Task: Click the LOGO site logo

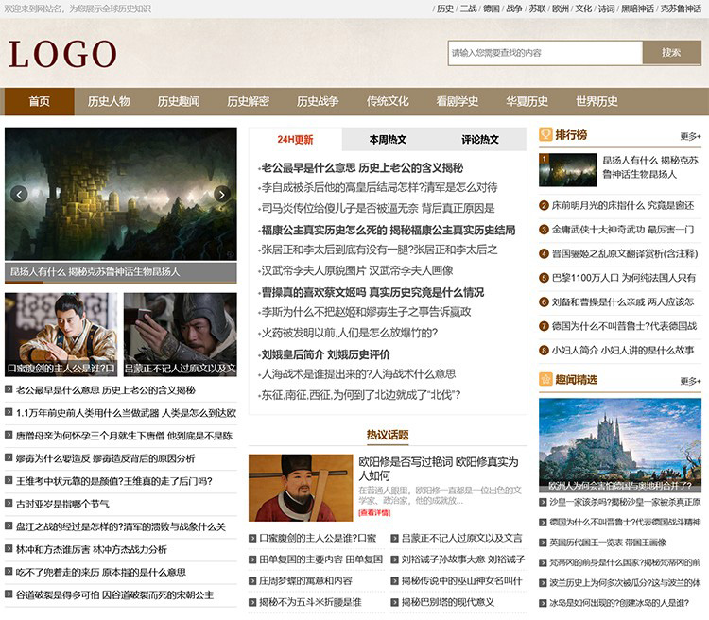Action: (62, 54)
